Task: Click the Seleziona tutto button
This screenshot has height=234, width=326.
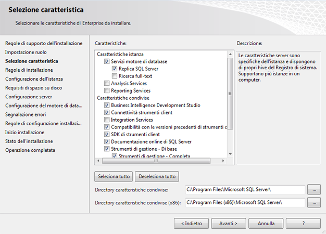Action: (114, 176)
